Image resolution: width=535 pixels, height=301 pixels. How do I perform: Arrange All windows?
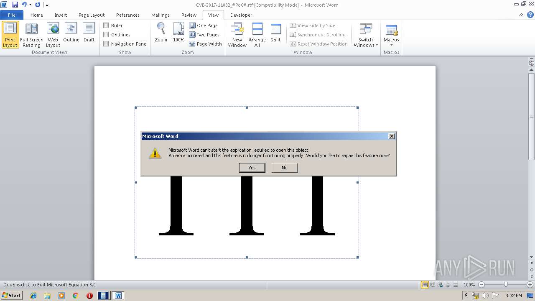(257, 35)
